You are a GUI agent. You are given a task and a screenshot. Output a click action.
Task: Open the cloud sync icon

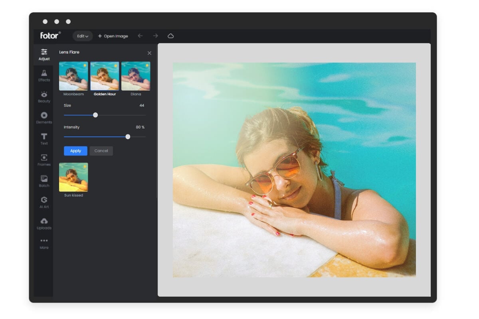171,36
